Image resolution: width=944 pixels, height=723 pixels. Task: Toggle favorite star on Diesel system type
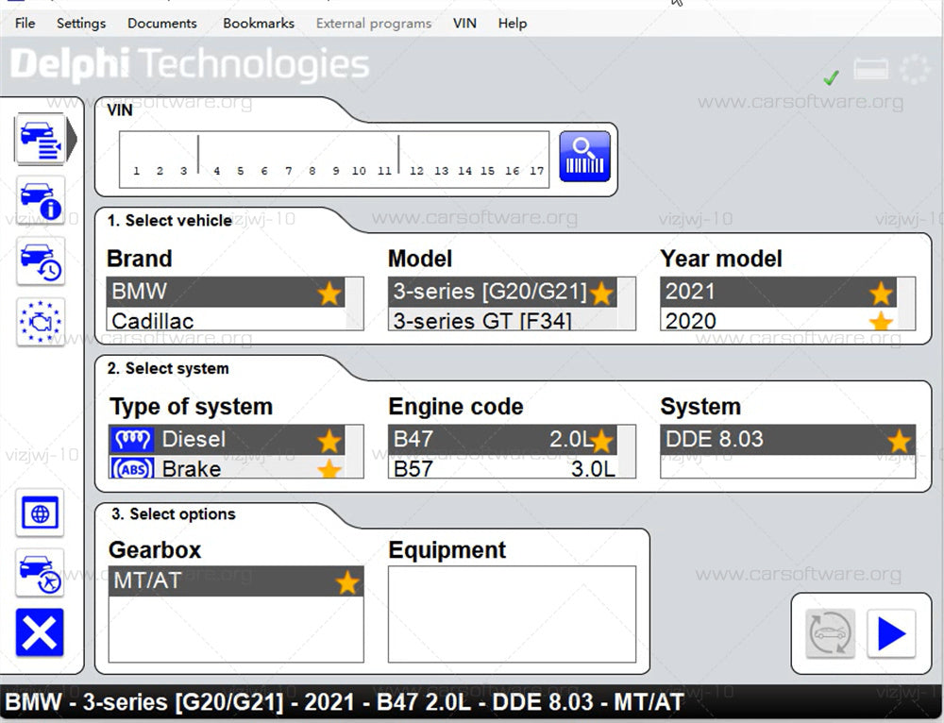[329, 442]
